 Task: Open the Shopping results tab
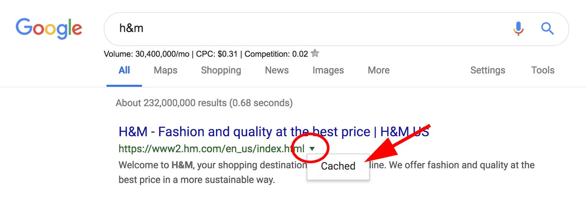point(221,70)
